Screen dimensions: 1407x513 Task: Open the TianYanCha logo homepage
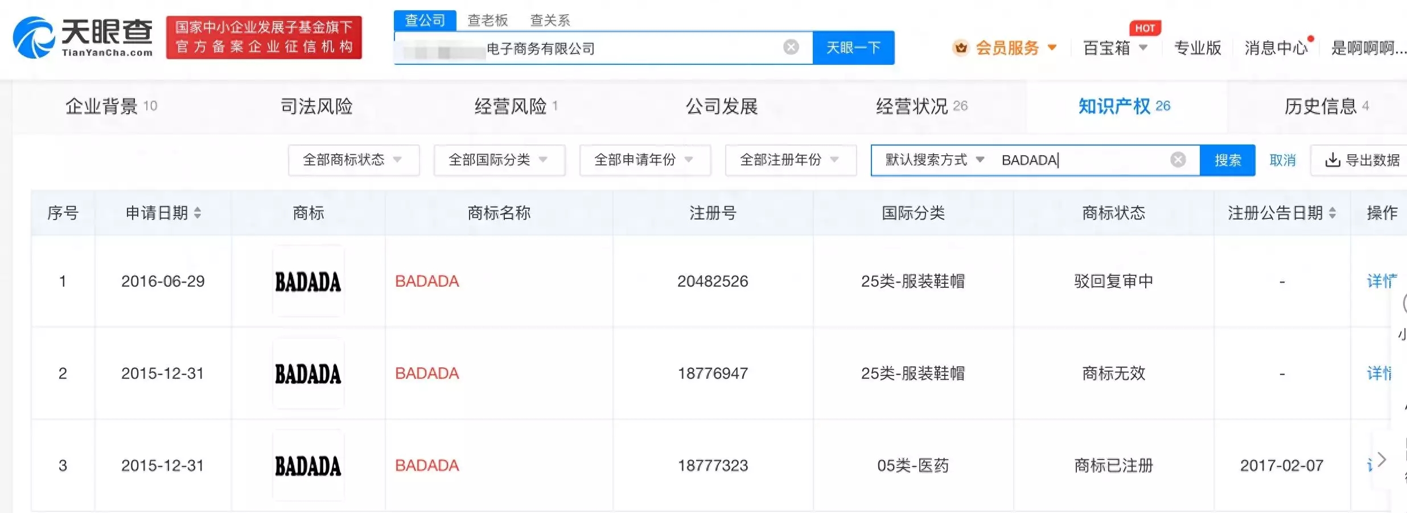click(83, 37)
